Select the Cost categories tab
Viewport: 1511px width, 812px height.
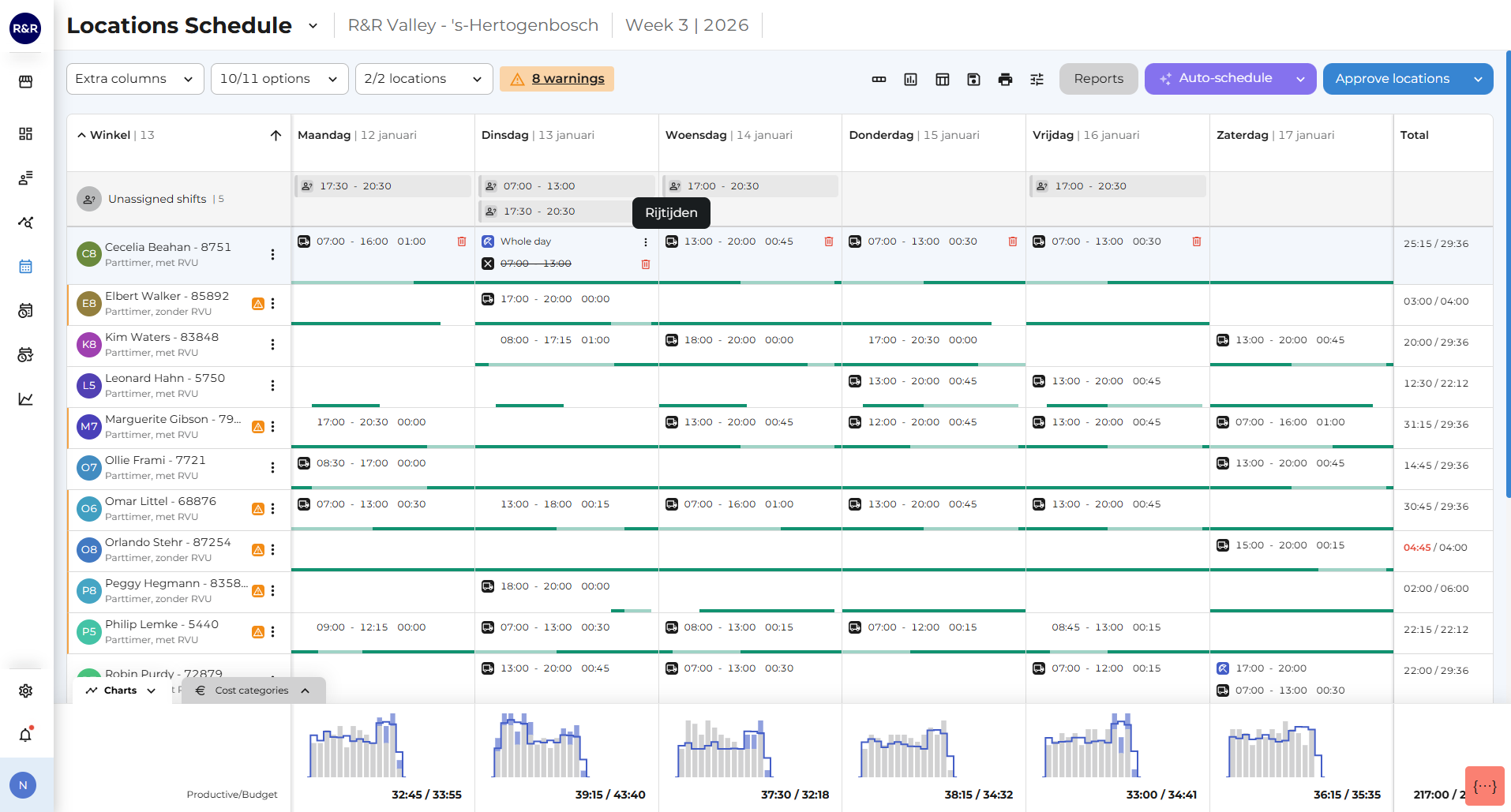pyautogui.click(x=253, y=690)
